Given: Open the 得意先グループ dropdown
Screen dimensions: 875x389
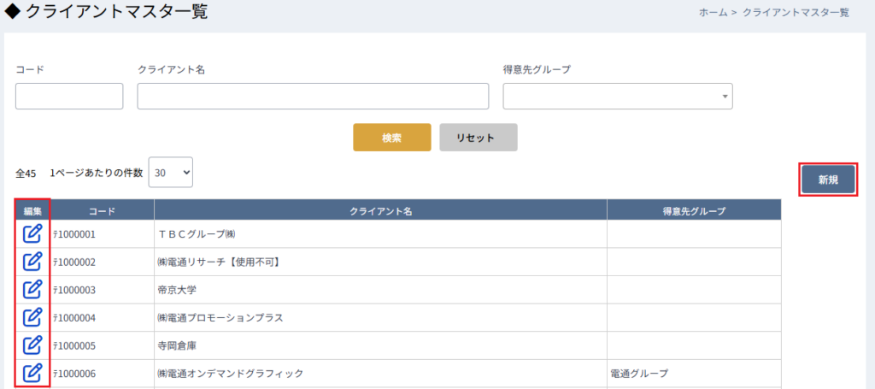Looking at the screenshot, I should click(x=617, y=97).
